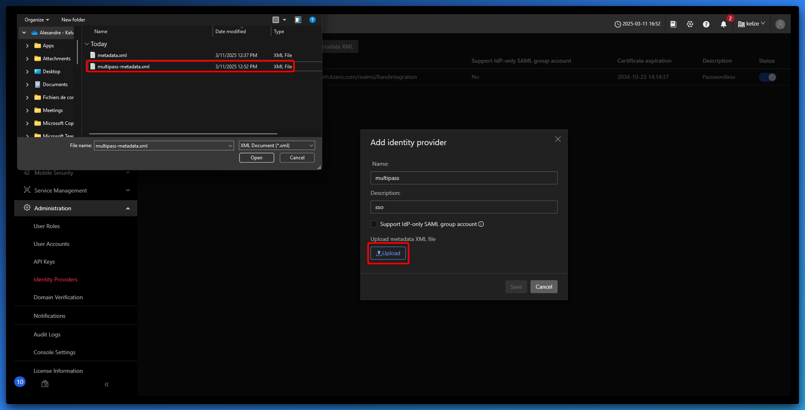The height and width of the screenshot is (410, 805).
Task: Toggle the preview pane icon in file dialog
Action: click(298, 20)
